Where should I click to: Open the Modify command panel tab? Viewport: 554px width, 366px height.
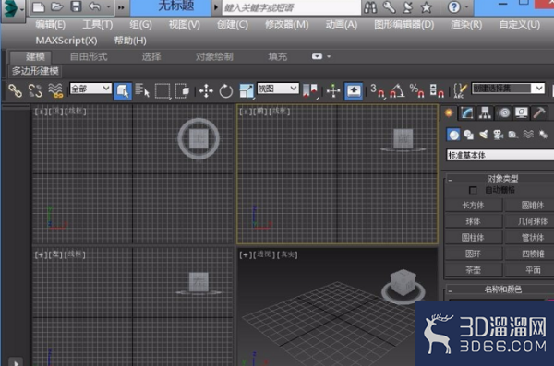467,113
